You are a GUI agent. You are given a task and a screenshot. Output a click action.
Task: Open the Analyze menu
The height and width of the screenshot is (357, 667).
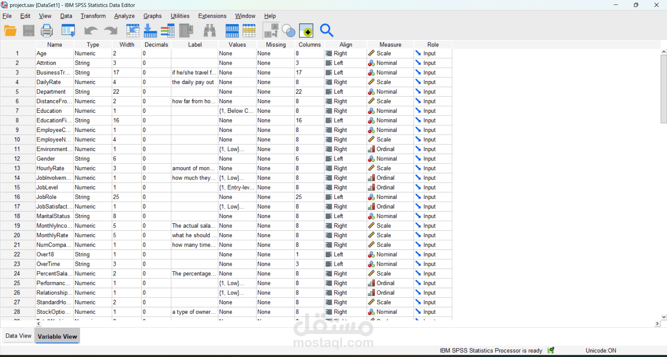pos(124,16)
